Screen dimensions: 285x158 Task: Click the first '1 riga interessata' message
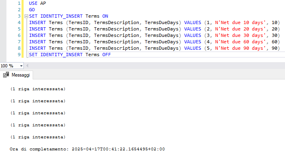click(38, 89)
